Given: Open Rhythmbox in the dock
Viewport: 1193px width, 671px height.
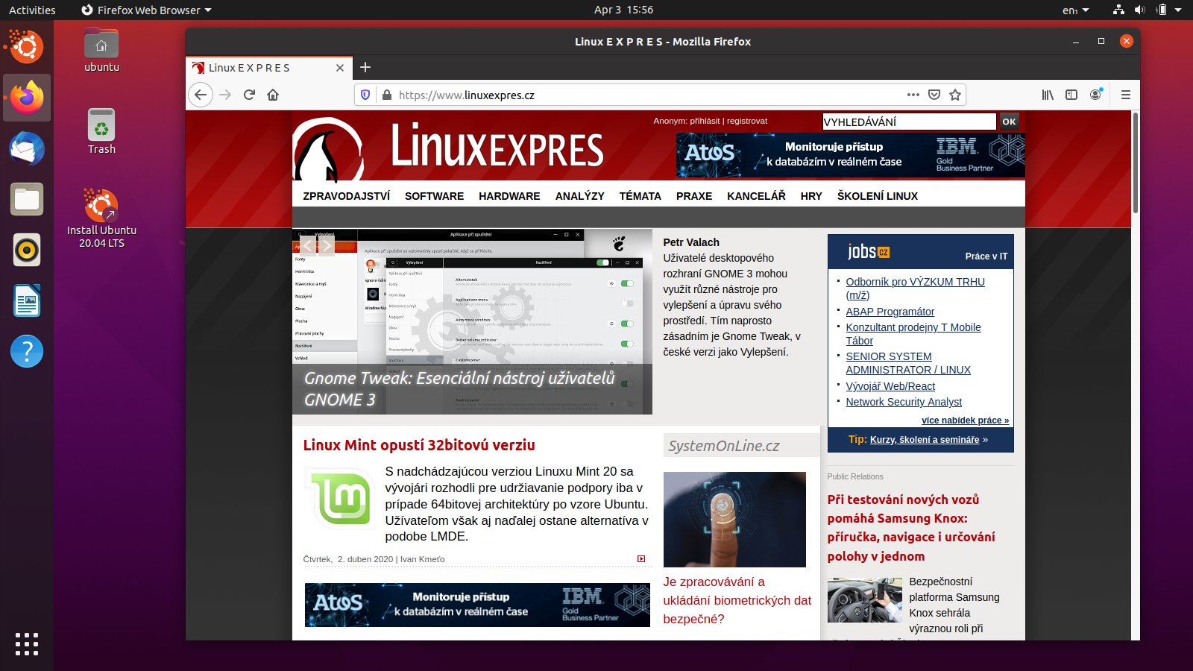Looking at the screenshot, I should [27, 250].
